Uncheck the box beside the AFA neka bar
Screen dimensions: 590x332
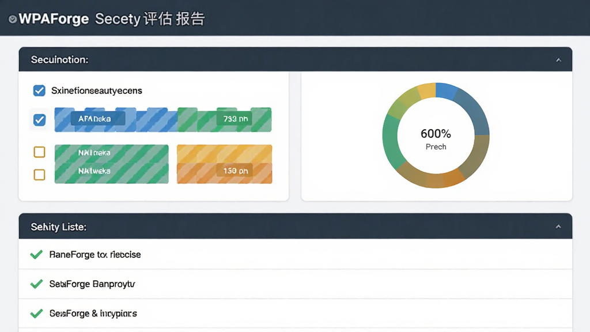(x=39, y=120)
